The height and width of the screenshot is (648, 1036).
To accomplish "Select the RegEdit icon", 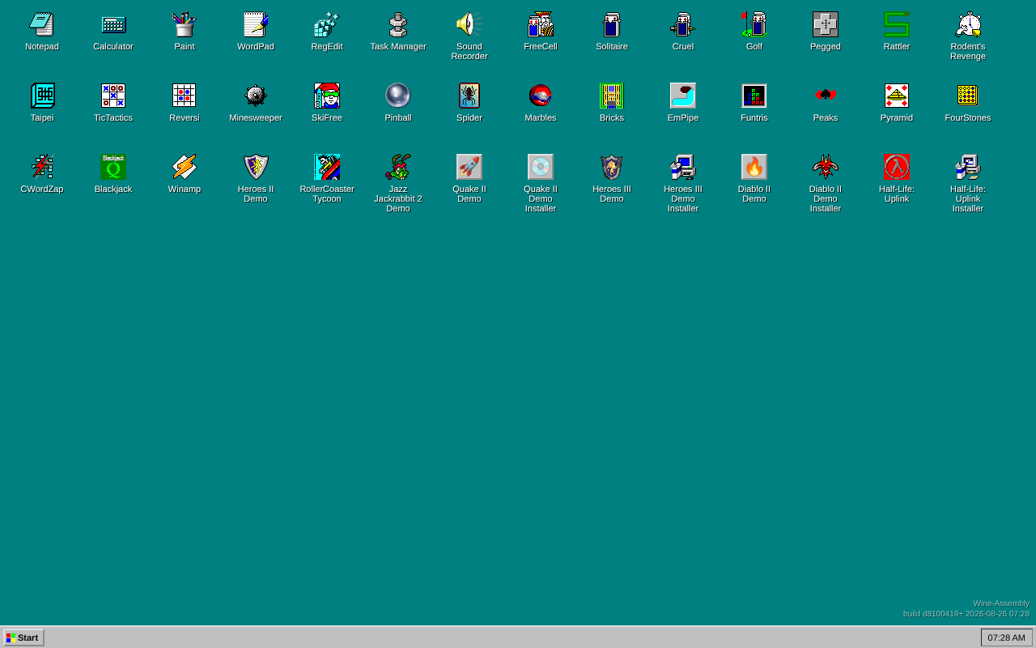I will point(327,24).
